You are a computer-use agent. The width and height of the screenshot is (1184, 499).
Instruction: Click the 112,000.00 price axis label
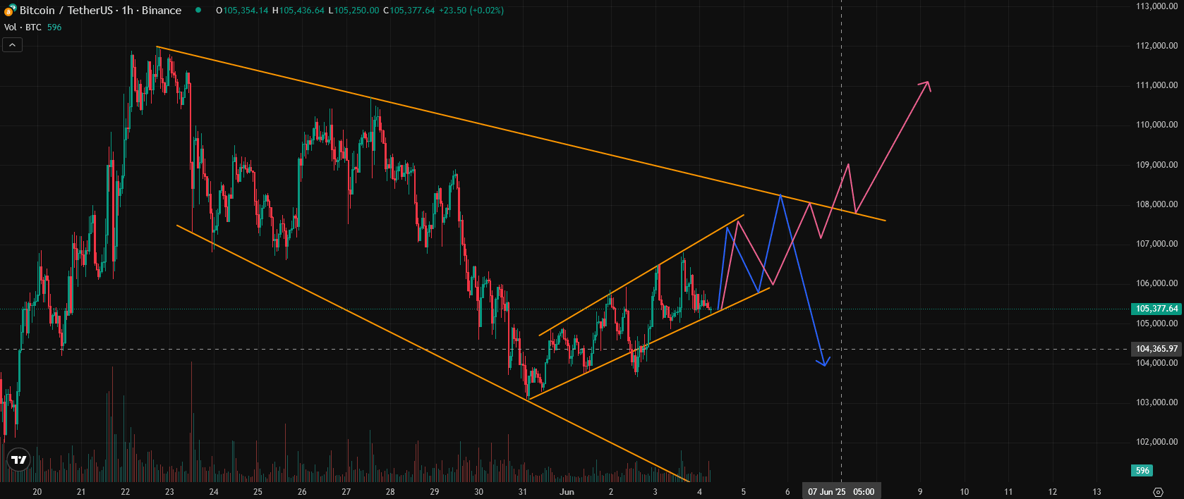1156,46
